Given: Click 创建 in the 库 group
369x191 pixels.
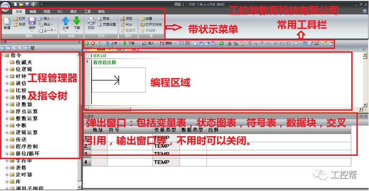Looking at the screenshot, I should (x=146, y=19).
